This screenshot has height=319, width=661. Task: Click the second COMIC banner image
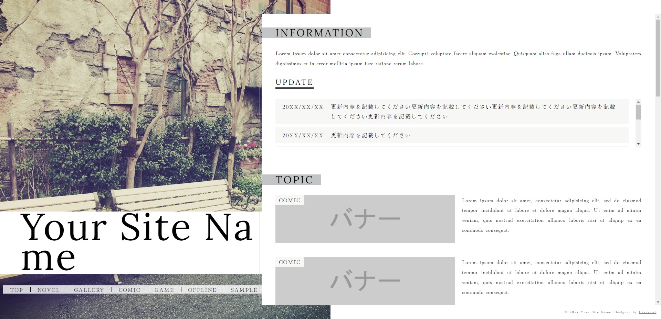point(365,281)
